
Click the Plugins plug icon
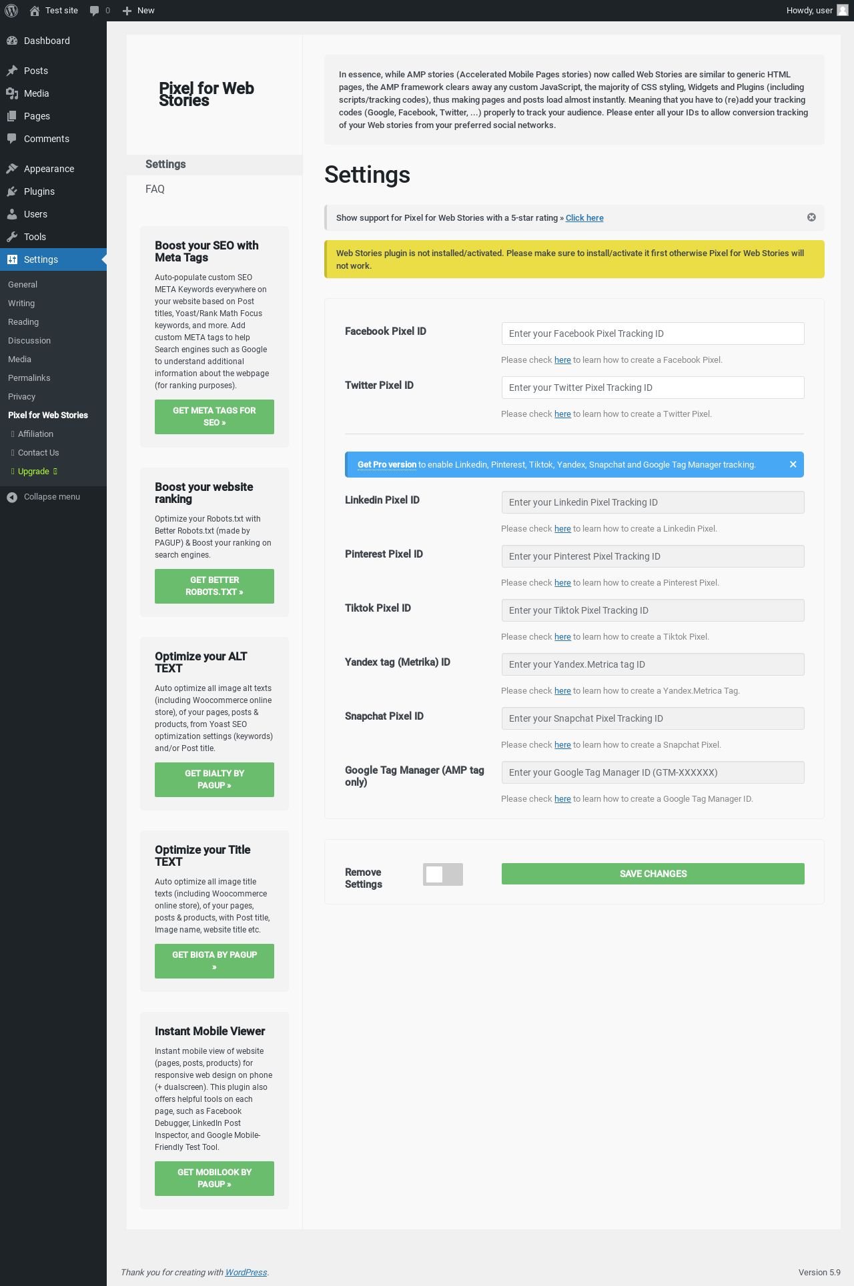(12, 191)
